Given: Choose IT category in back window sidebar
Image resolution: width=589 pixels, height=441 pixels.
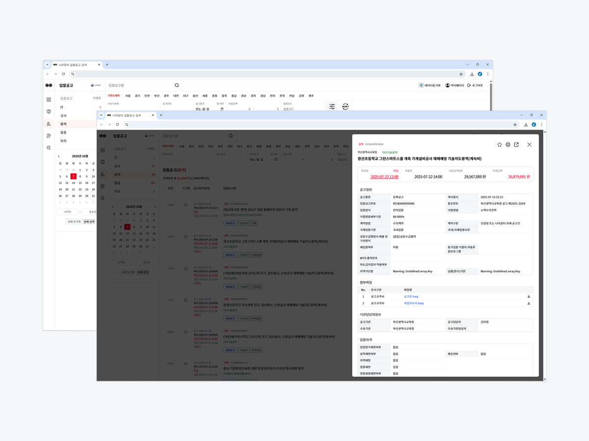Looking at the screenshot, I should tap(62, 107).
